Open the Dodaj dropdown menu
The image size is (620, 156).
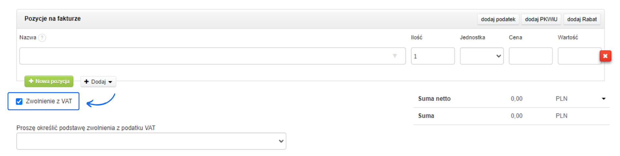(x=98, y=82)
